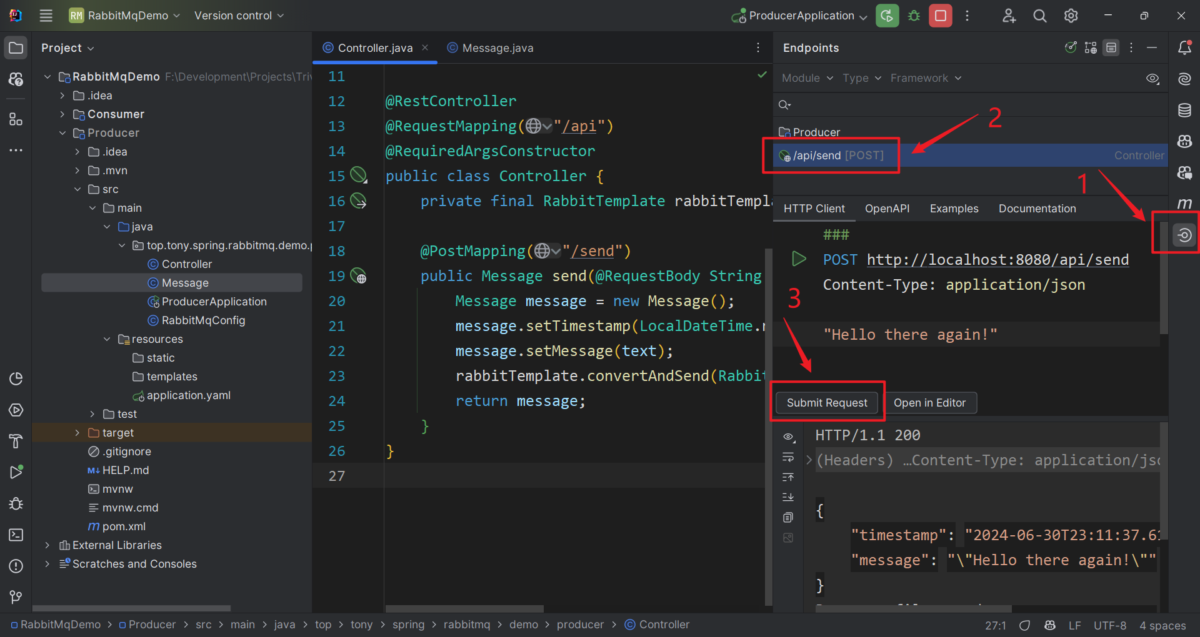
Task: Toggle soft-wrap in response panel
Action: point(788,457)
